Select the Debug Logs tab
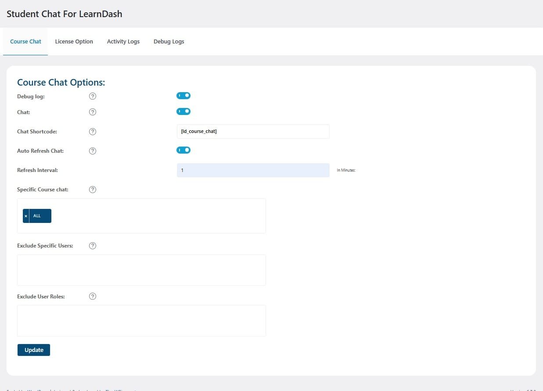The image size is (543, 391). click(169, 42)
